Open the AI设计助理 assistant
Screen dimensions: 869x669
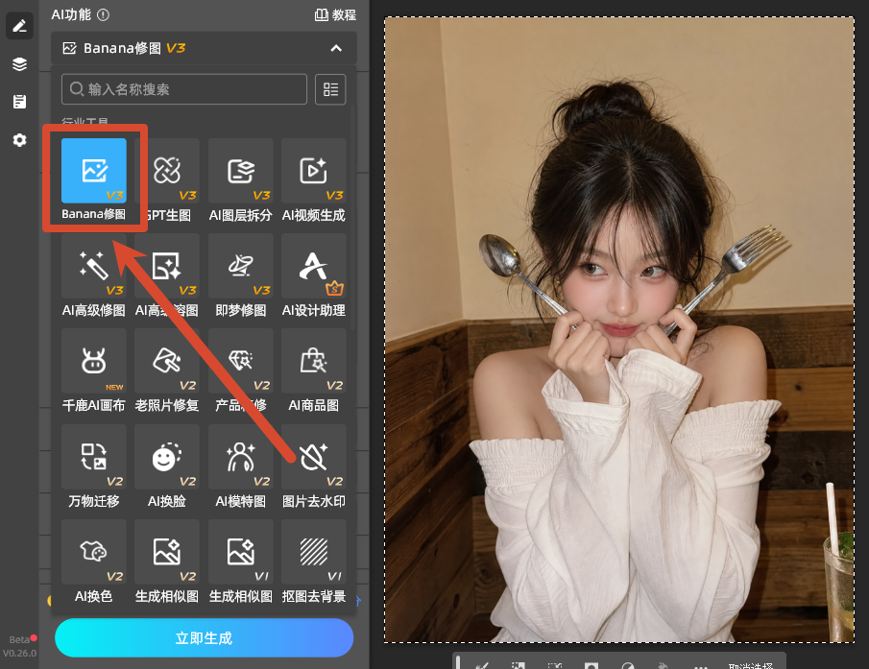pyautogui.click(x=314, y=266)
